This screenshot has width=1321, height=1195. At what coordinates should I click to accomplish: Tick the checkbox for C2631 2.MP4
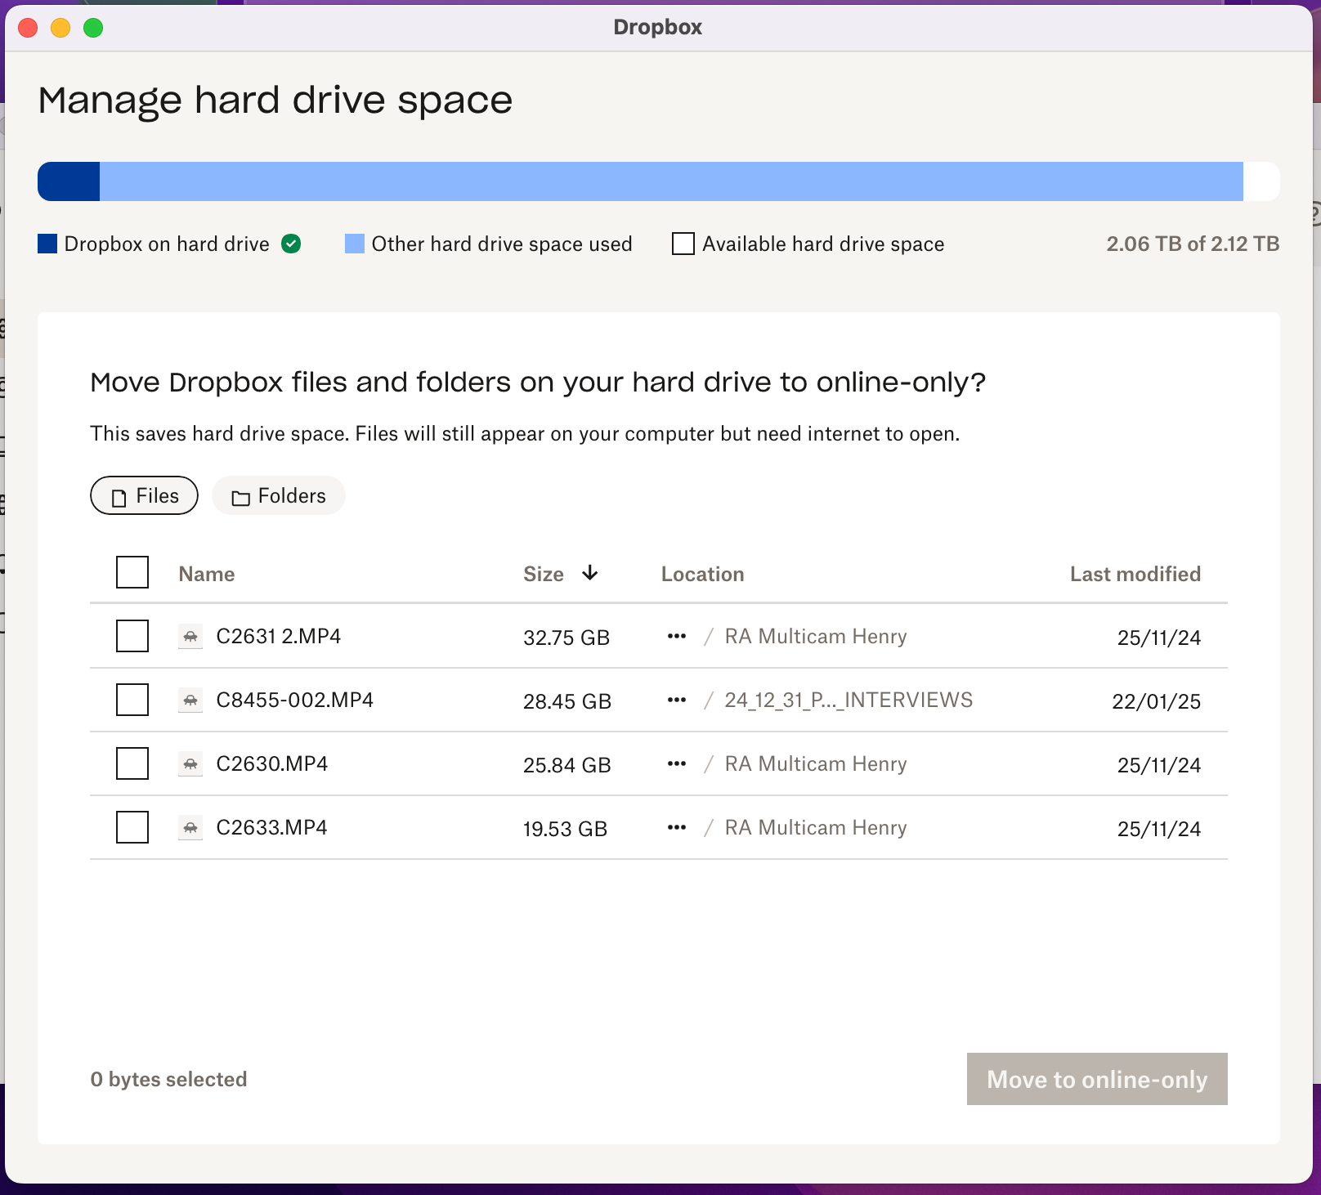(x=132, y=636)
